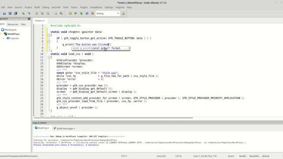283x159 pixels.
Task: Click the UTF-8 encoding status entry
Action: click(178, 156)
